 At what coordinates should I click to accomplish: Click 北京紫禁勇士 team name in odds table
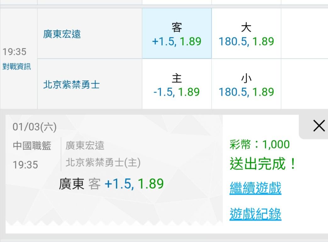[71, 85]
